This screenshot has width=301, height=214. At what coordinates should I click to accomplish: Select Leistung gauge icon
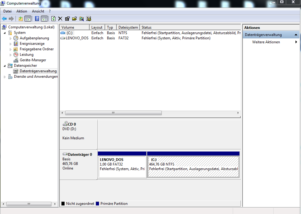tap(16, 55)
